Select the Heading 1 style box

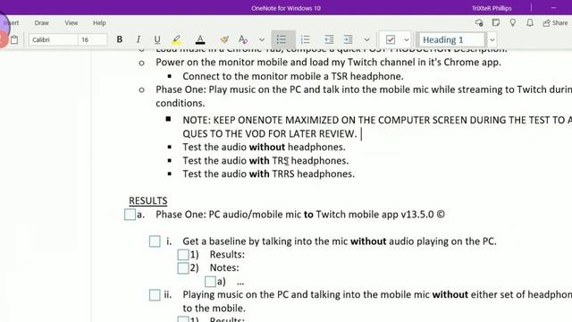pyautogui.click(x=451, y=39)
